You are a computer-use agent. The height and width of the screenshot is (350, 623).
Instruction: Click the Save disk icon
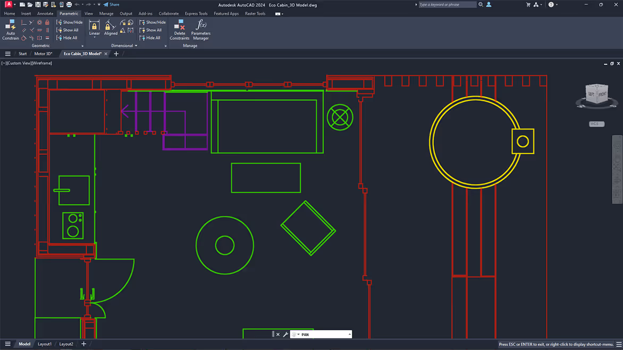tap(38, 5)
